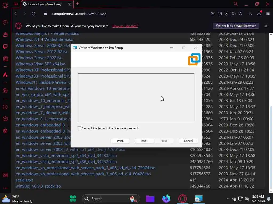Open the Easy Setup menu icon

pyautogui.click(x=268, y=14)
